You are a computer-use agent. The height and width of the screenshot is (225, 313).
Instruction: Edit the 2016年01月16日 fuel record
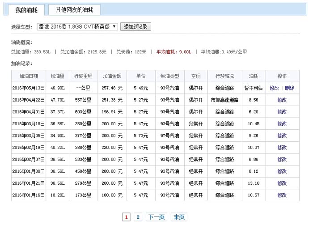pos(282,195)
